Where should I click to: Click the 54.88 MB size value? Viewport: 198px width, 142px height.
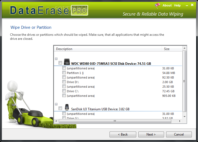tap(169, 73)
